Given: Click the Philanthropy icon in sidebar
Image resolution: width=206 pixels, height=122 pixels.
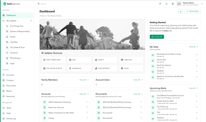Looking at the screenshot, I should [7, 58].
